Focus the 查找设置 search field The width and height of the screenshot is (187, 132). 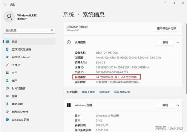[29, 30]
